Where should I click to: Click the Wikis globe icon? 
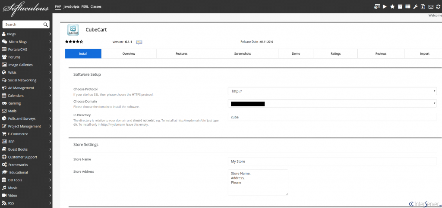4,72
